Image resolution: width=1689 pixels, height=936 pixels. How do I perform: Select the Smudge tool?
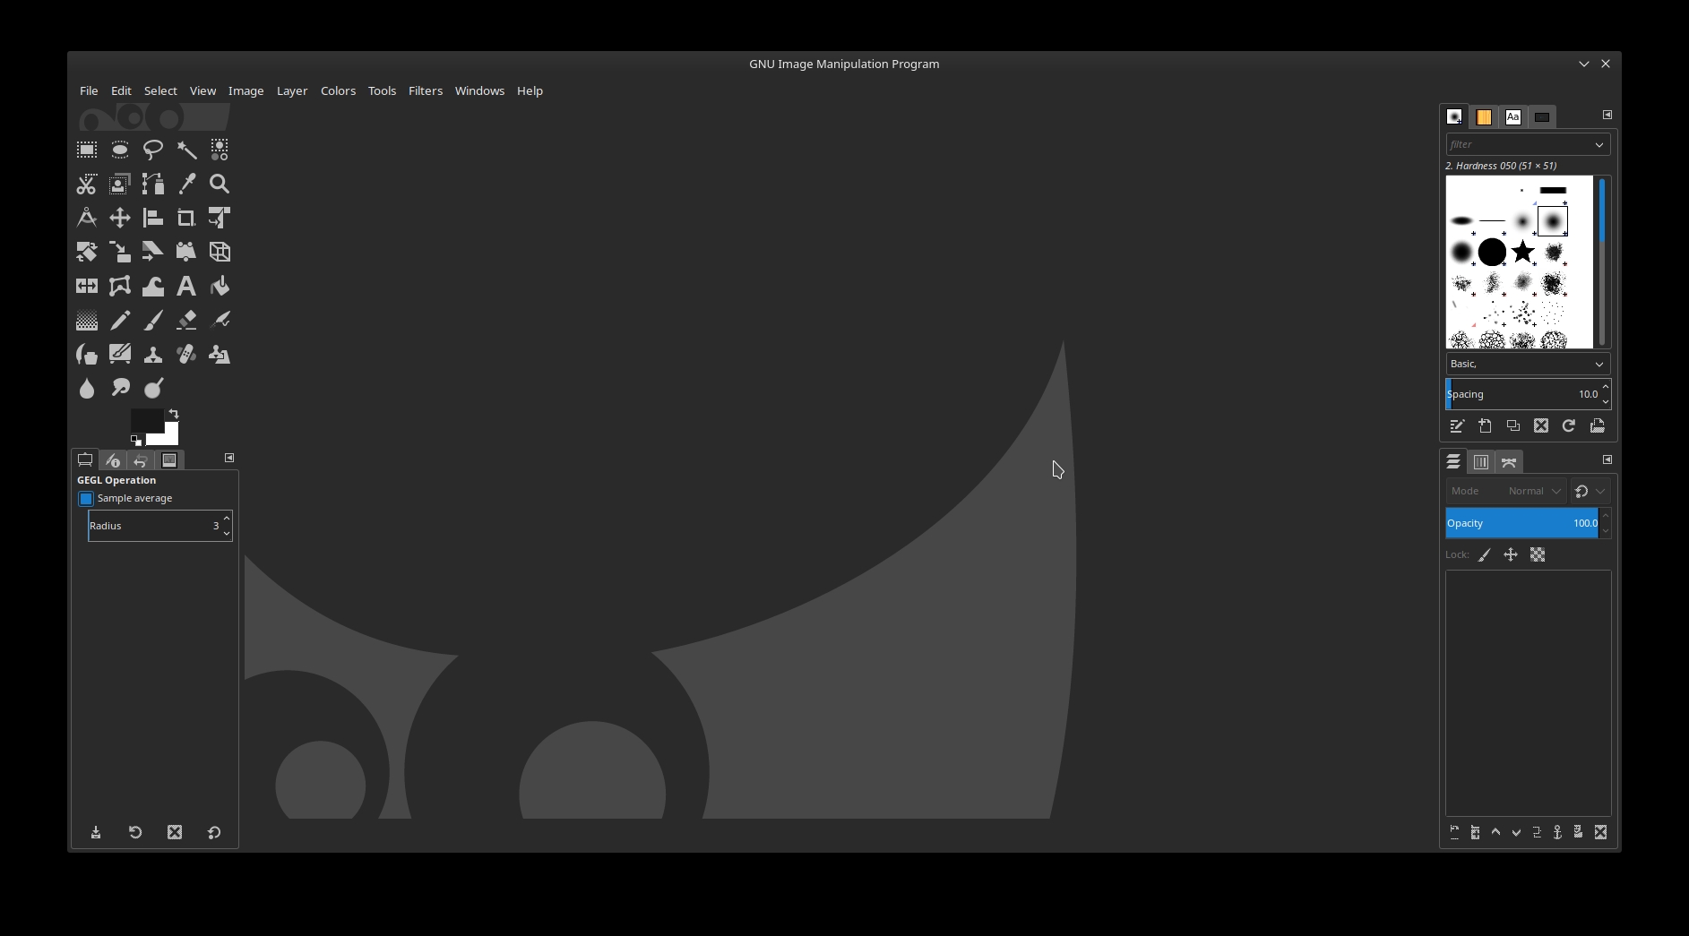120,388
